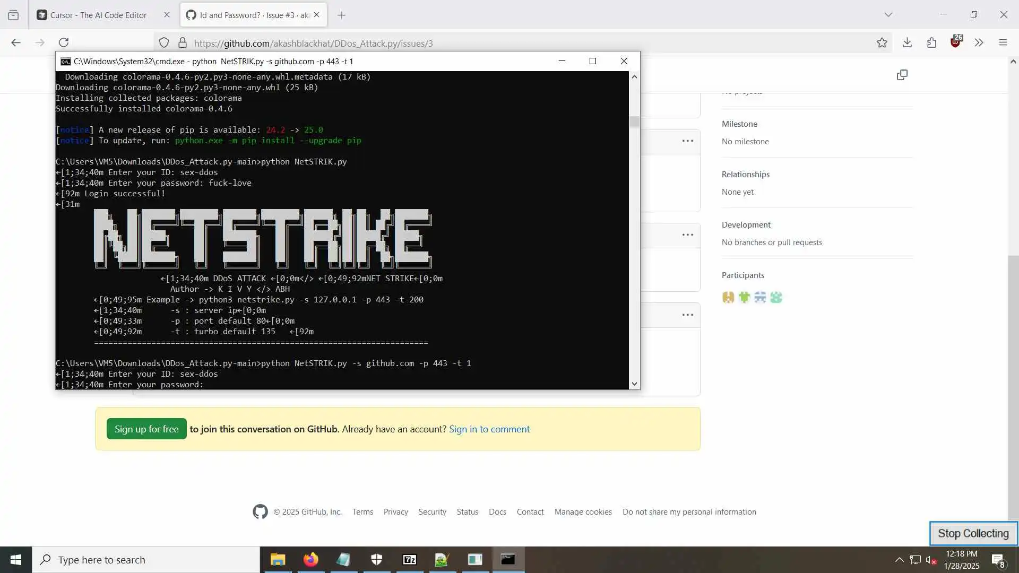
Task: Click the Firefox reload page icon
Action: (64, 42)
